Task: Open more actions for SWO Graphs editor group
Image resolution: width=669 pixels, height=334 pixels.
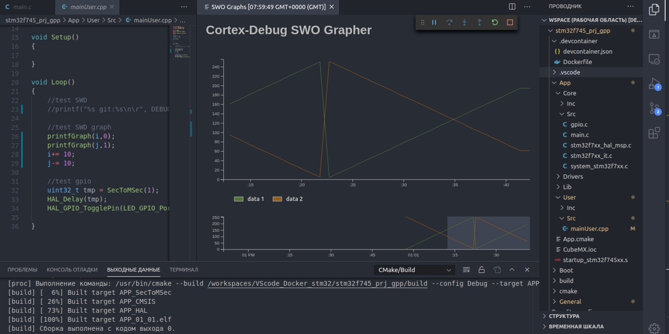Action: coord(526,7)
